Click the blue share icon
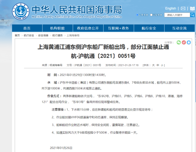This screenshot has width=196, height=152. tap(188, 42)
